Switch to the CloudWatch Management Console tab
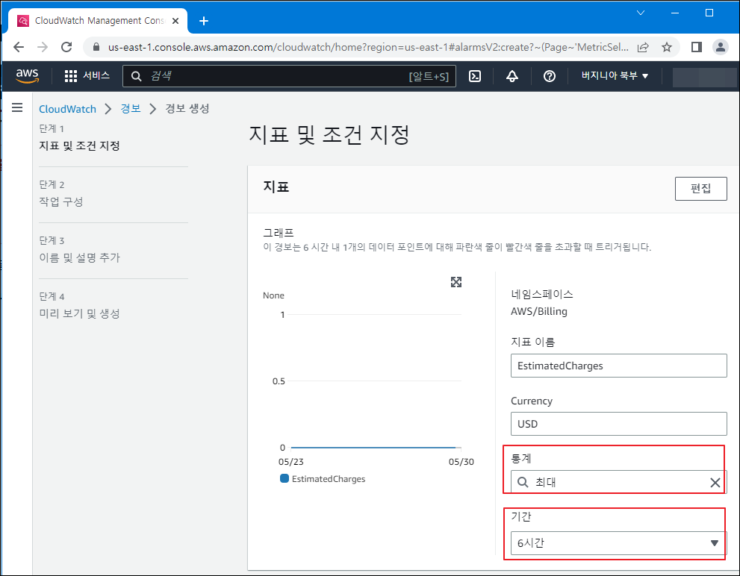Image resolution: width=740 pixels, height=576 pixels. coord(98,21)
